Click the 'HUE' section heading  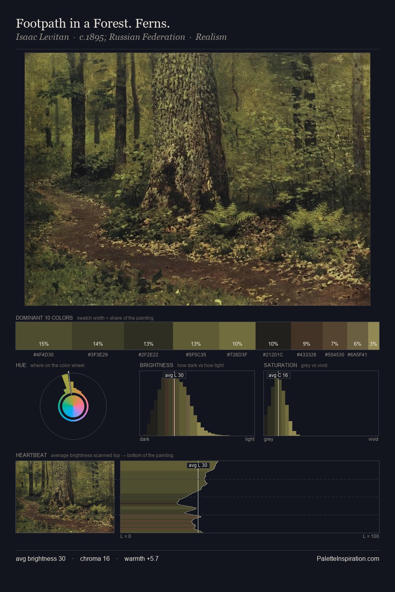[x=21, y=365]
